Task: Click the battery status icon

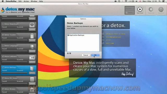Action: pyautogui.click(x=133, y=1)
